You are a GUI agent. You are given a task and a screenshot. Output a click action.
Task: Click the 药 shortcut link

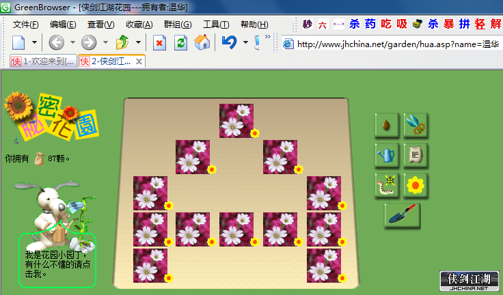[x=370, y=24]
